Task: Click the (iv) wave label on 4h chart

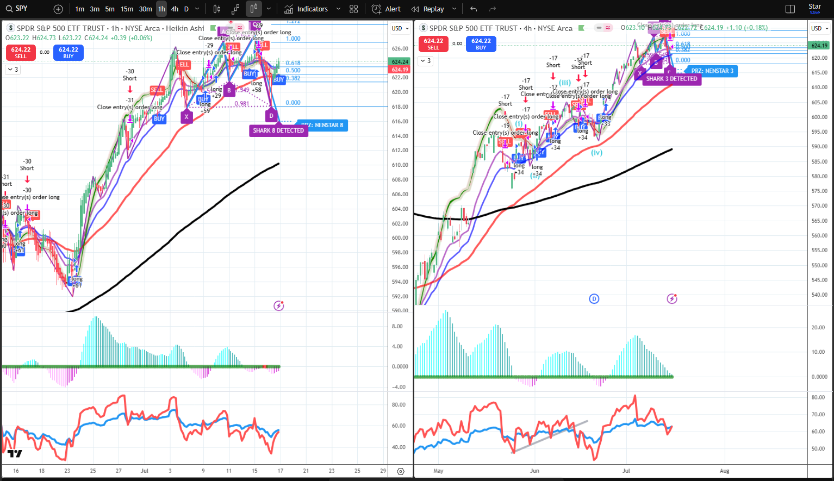Action: [x=597, y=153]
